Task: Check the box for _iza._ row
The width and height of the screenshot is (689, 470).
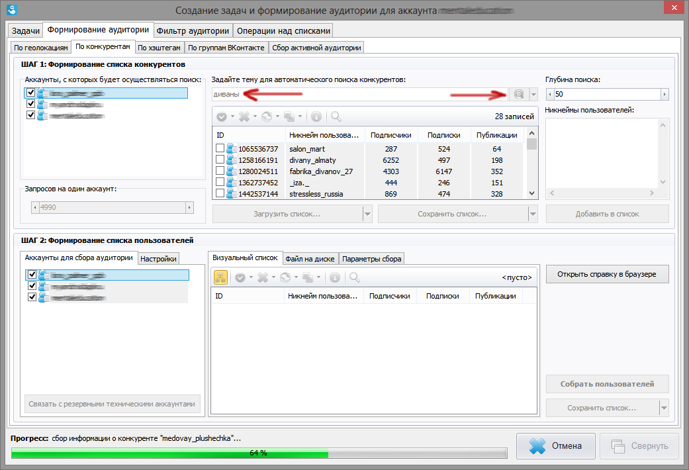Action: tap(220, 181)
